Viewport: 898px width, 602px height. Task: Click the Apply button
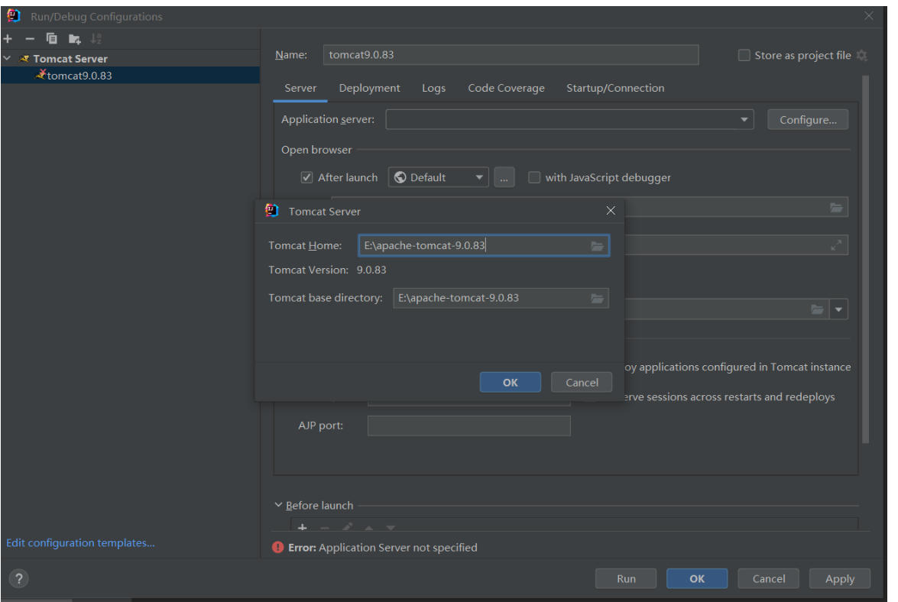[840, 578]
